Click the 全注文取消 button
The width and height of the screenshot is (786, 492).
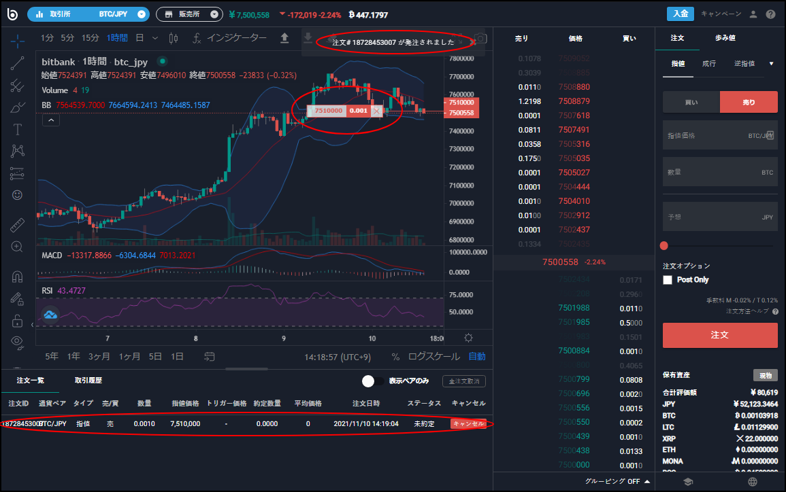pyautogui.click(x=464, y=381)
